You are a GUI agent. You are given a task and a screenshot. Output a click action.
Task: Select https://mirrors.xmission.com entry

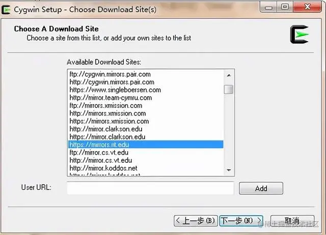[x=146, y=121]
